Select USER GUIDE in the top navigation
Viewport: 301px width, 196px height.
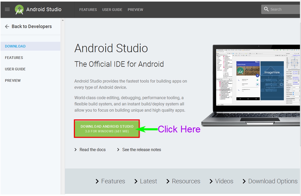tap(112, 10)
